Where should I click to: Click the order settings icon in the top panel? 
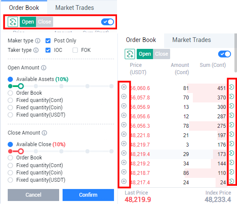point(13,22)
